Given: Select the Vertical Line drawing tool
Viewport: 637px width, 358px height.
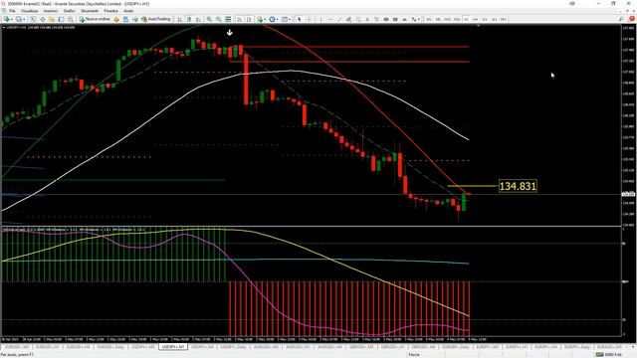Looking at the screenshot, I should click(320, 19).
